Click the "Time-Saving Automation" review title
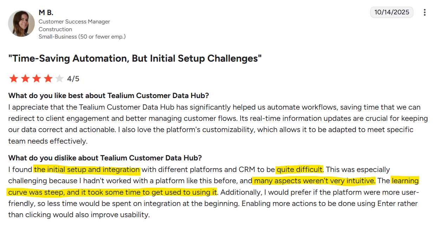438x228 pixels. [x=135, y=58]
